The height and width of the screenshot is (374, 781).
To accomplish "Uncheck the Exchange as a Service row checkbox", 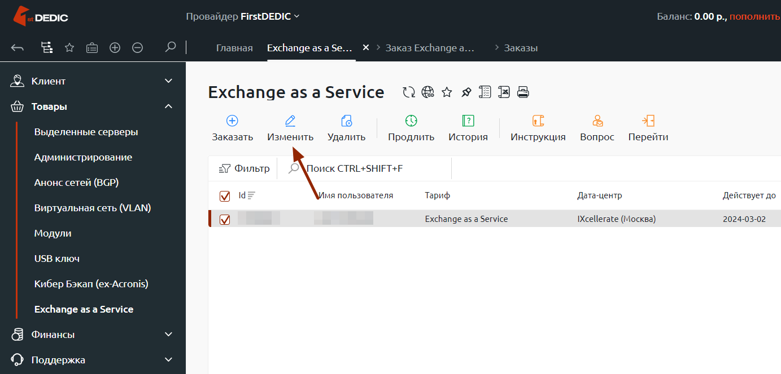I will (x=225, y=219).
